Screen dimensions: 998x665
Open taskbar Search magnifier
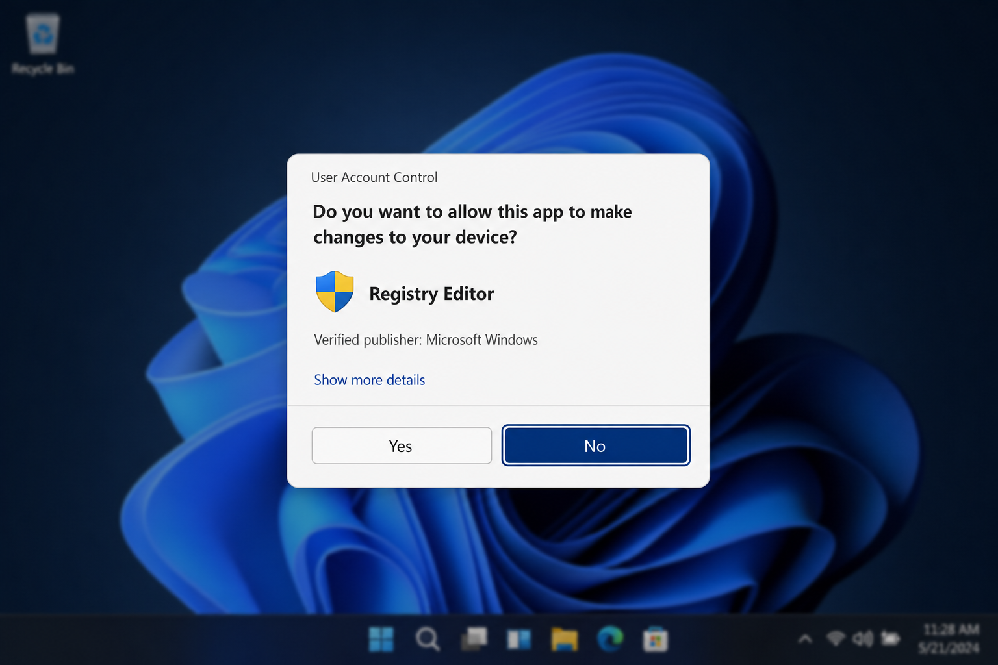(428, 640)
